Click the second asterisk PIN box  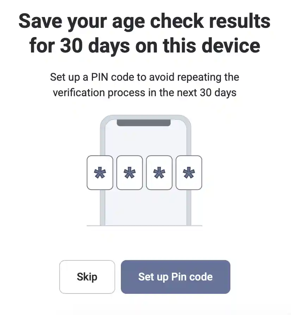click(x=130, y=173)
